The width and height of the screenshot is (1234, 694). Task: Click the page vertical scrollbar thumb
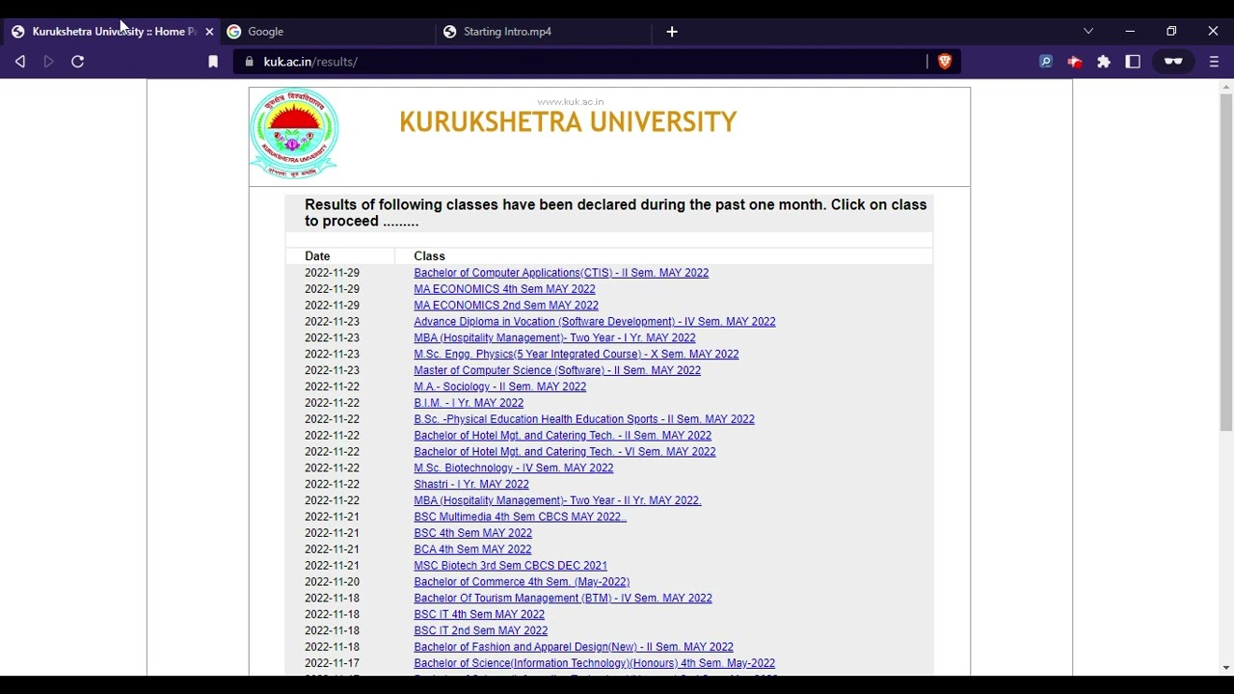pyautogui.click(x=1225, y=260)
